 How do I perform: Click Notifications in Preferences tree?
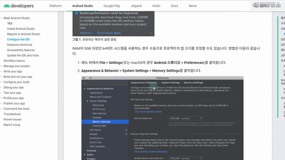[96, 138]
